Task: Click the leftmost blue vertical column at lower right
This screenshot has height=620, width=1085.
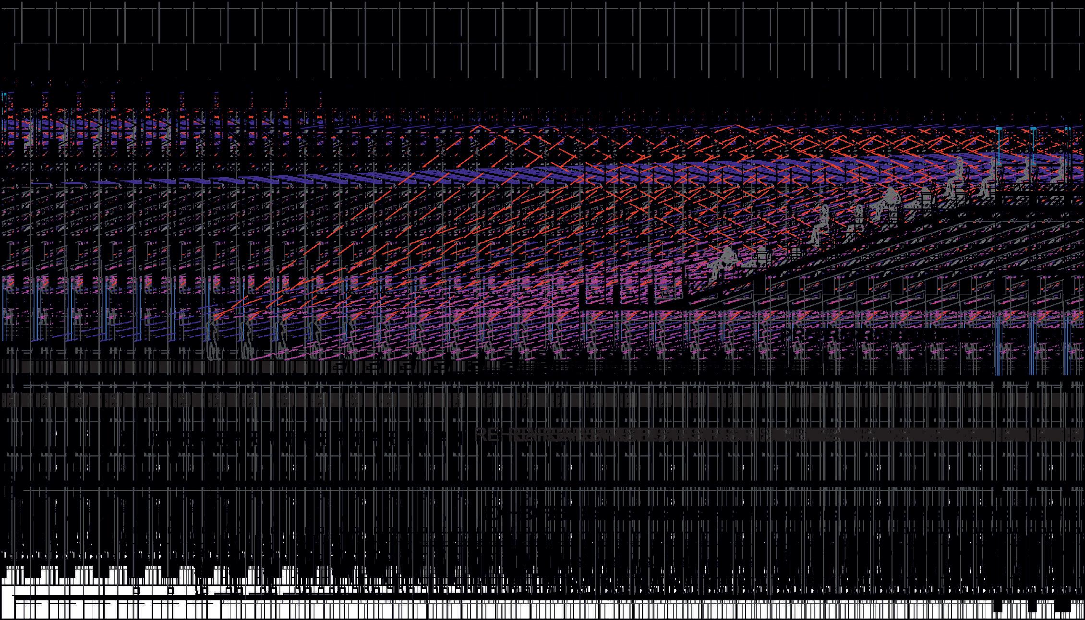Action: coord(997,346)
